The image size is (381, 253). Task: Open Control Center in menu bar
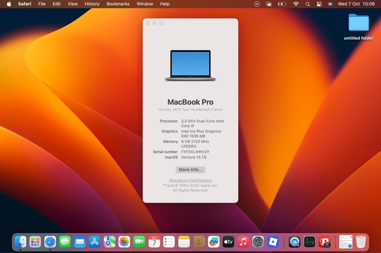click(319, 4)
